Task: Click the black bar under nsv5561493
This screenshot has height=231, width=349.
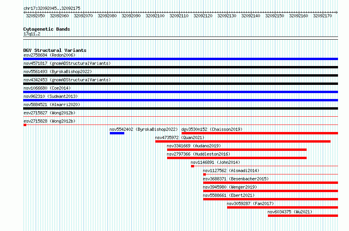Action: point(180,75)
